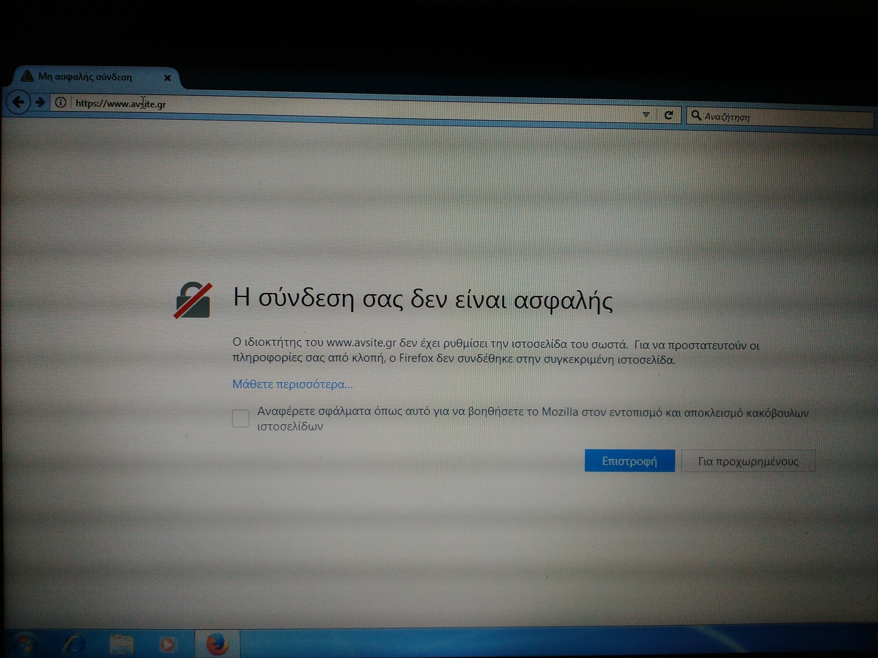Open the File Explorer taskbar icon

[122, 645]
